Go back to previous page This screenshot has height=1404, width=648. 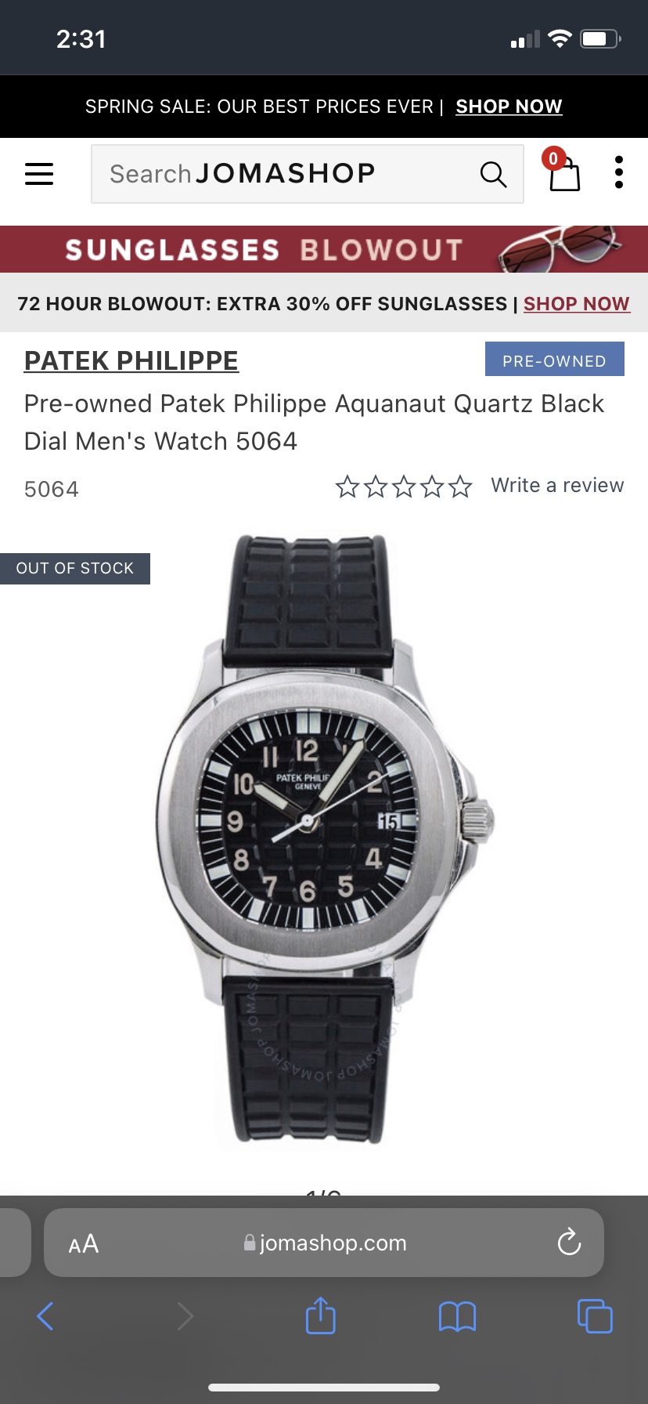(x=45, y=1316)
